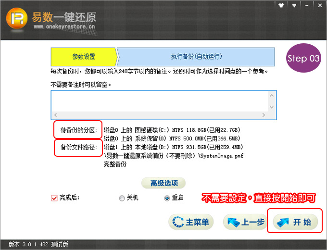The image size is (327, 250).
Task: Click the 开始 button to start backup
Action: (295, 222)
